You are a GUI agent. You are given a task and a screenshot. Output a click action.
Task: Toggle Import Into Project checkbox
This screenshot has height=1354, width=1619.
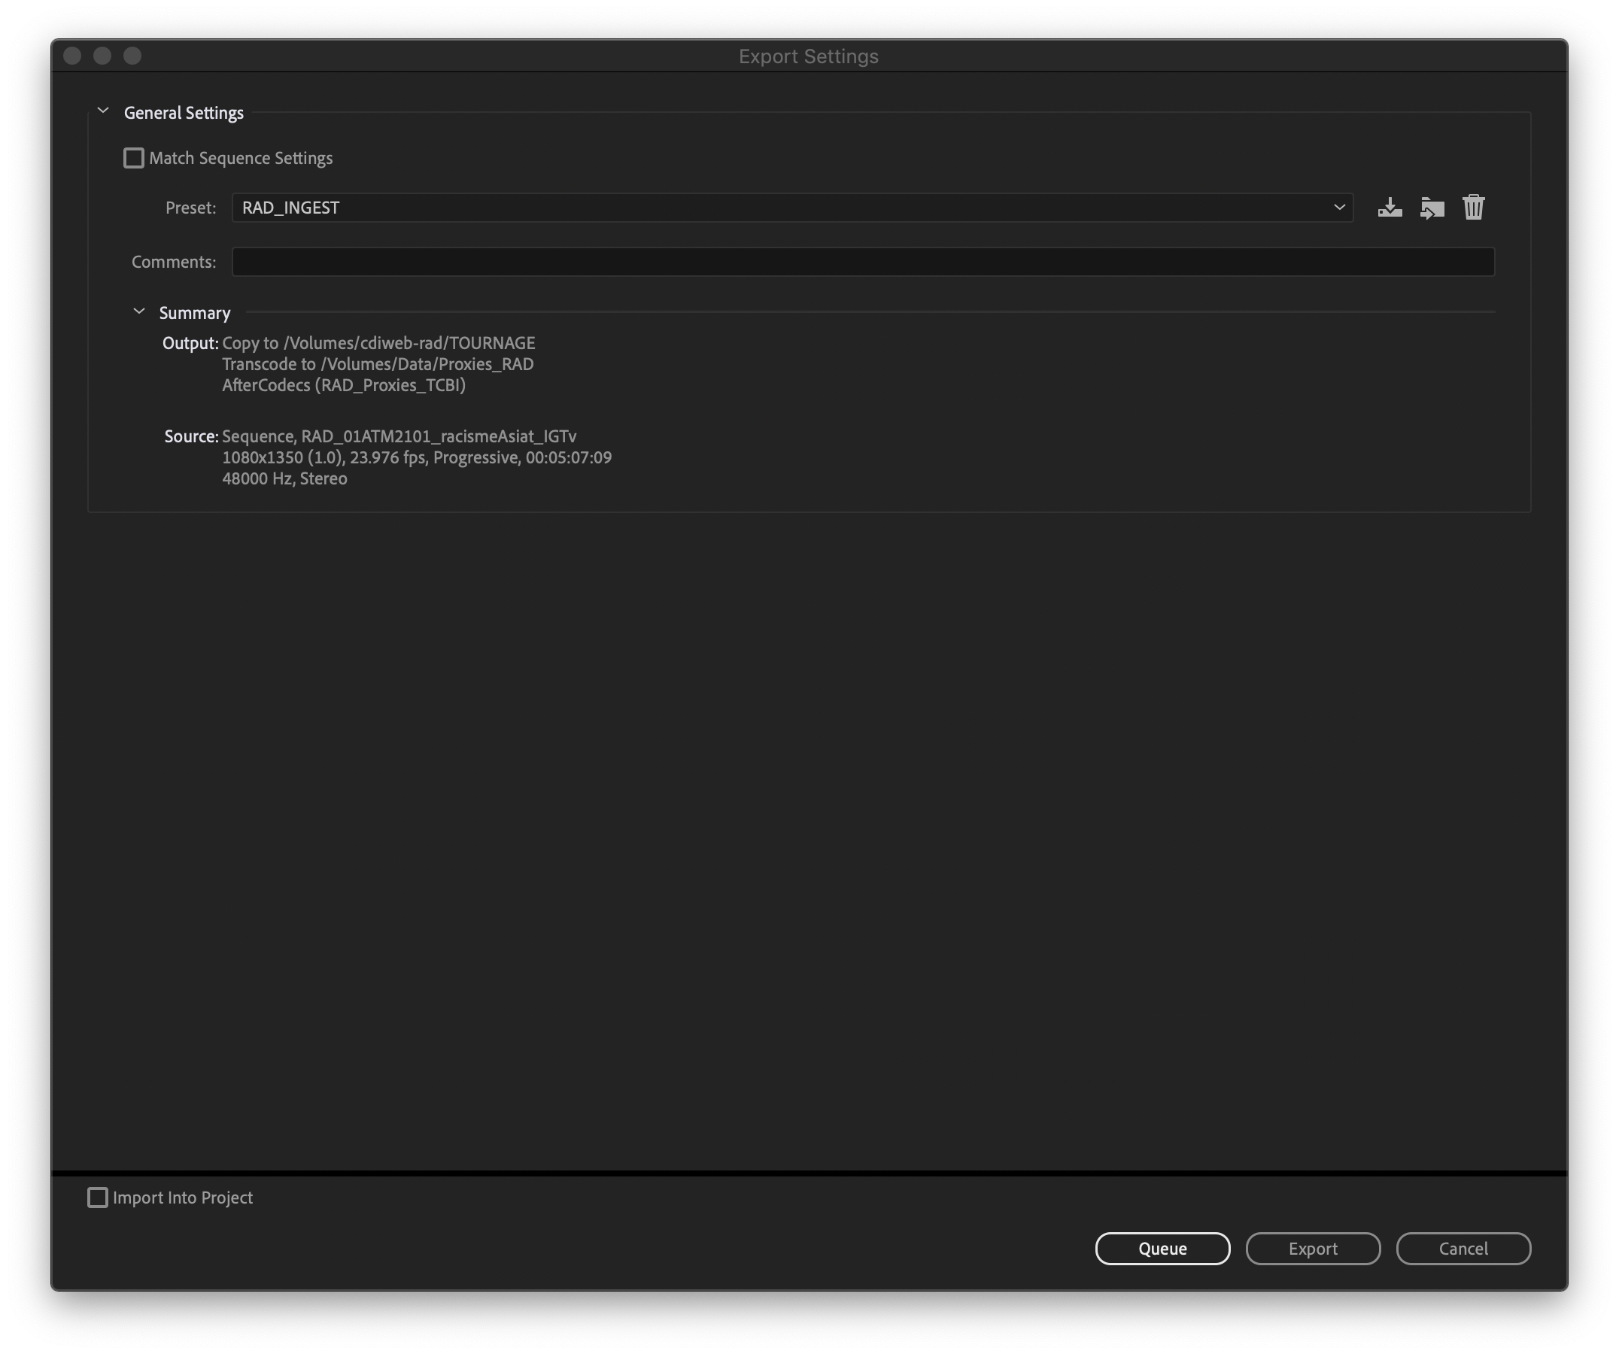(x=98, y=1198)
